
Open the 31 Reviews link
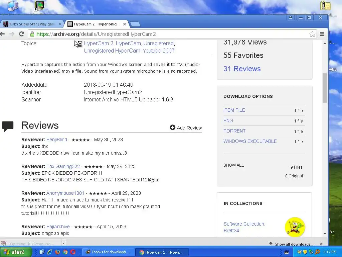click(242, 69)
